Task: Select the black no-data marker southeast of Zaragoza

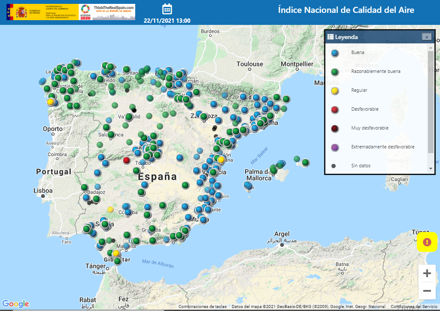Action: [x=215, y=128]
